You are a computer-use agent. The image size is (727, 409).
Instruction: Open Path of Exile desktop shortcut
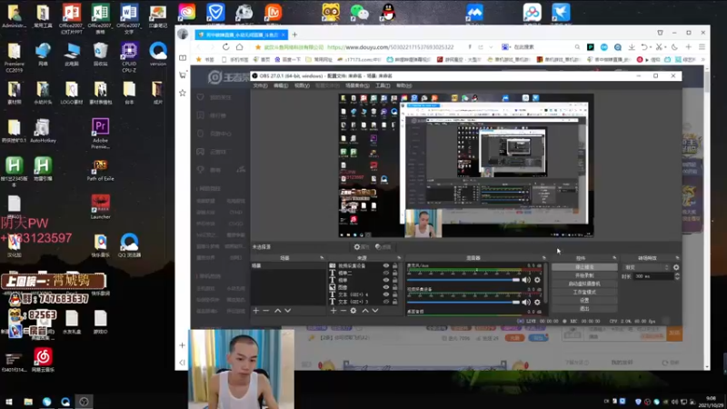coord(101,170)
